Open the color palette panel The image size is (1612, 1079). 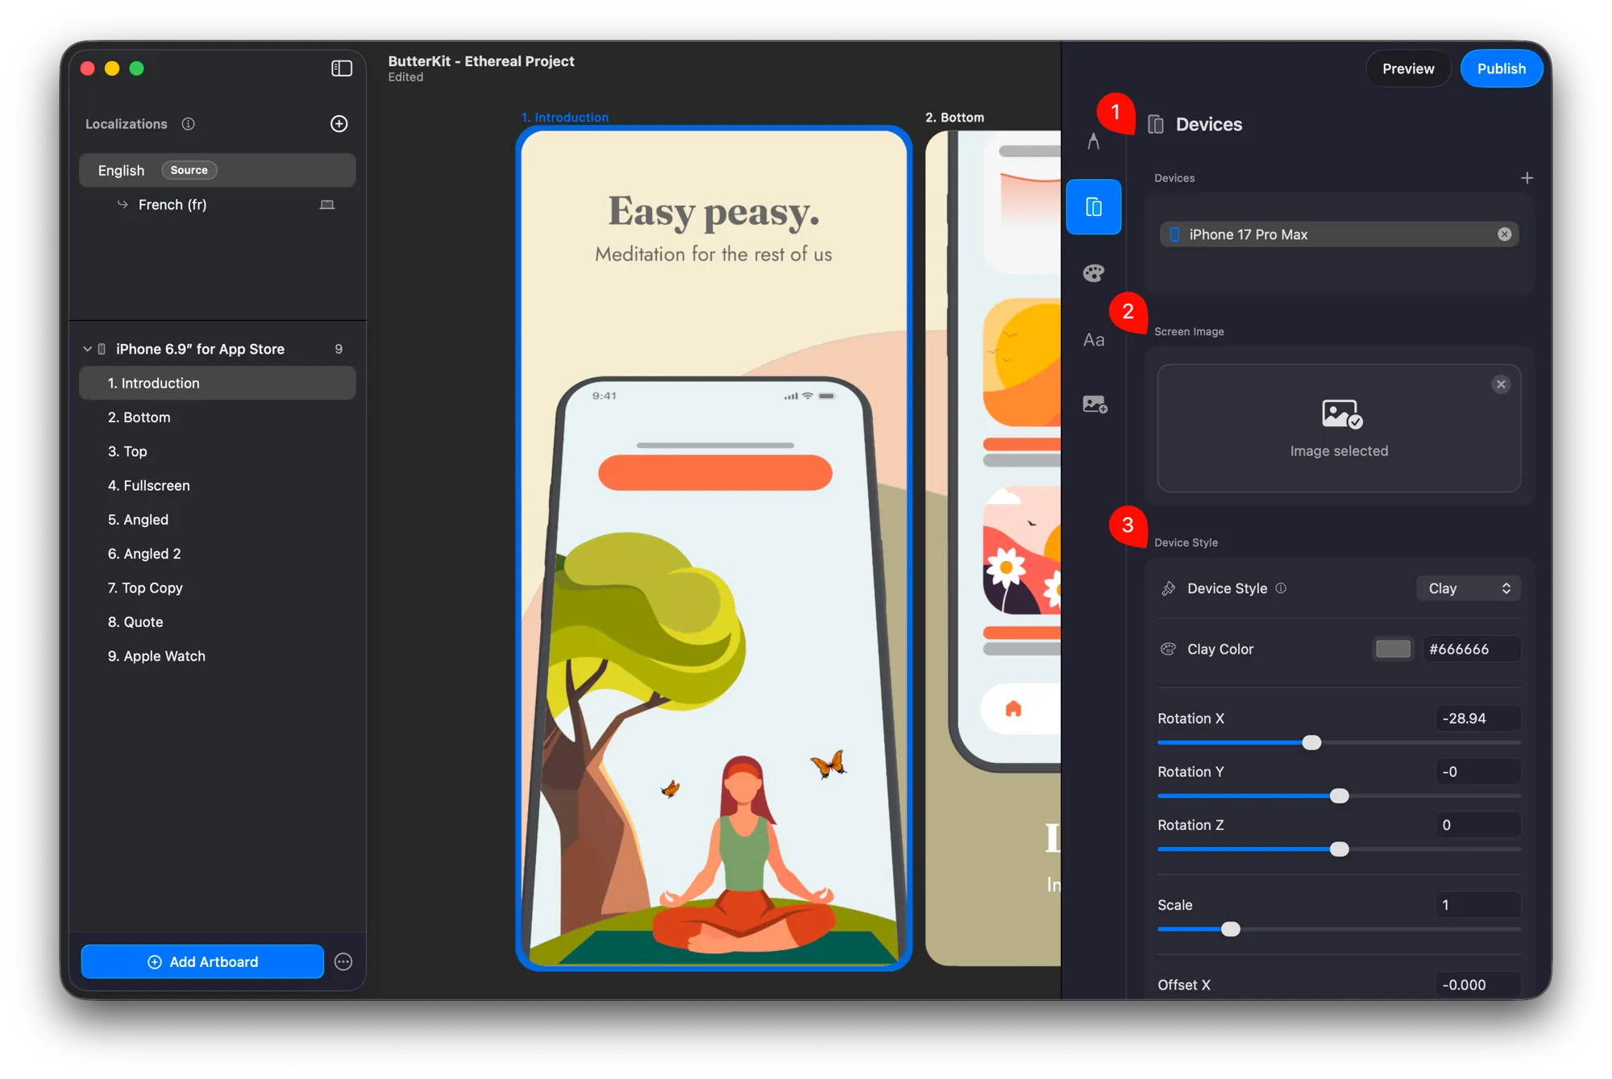click(1093, 272)
